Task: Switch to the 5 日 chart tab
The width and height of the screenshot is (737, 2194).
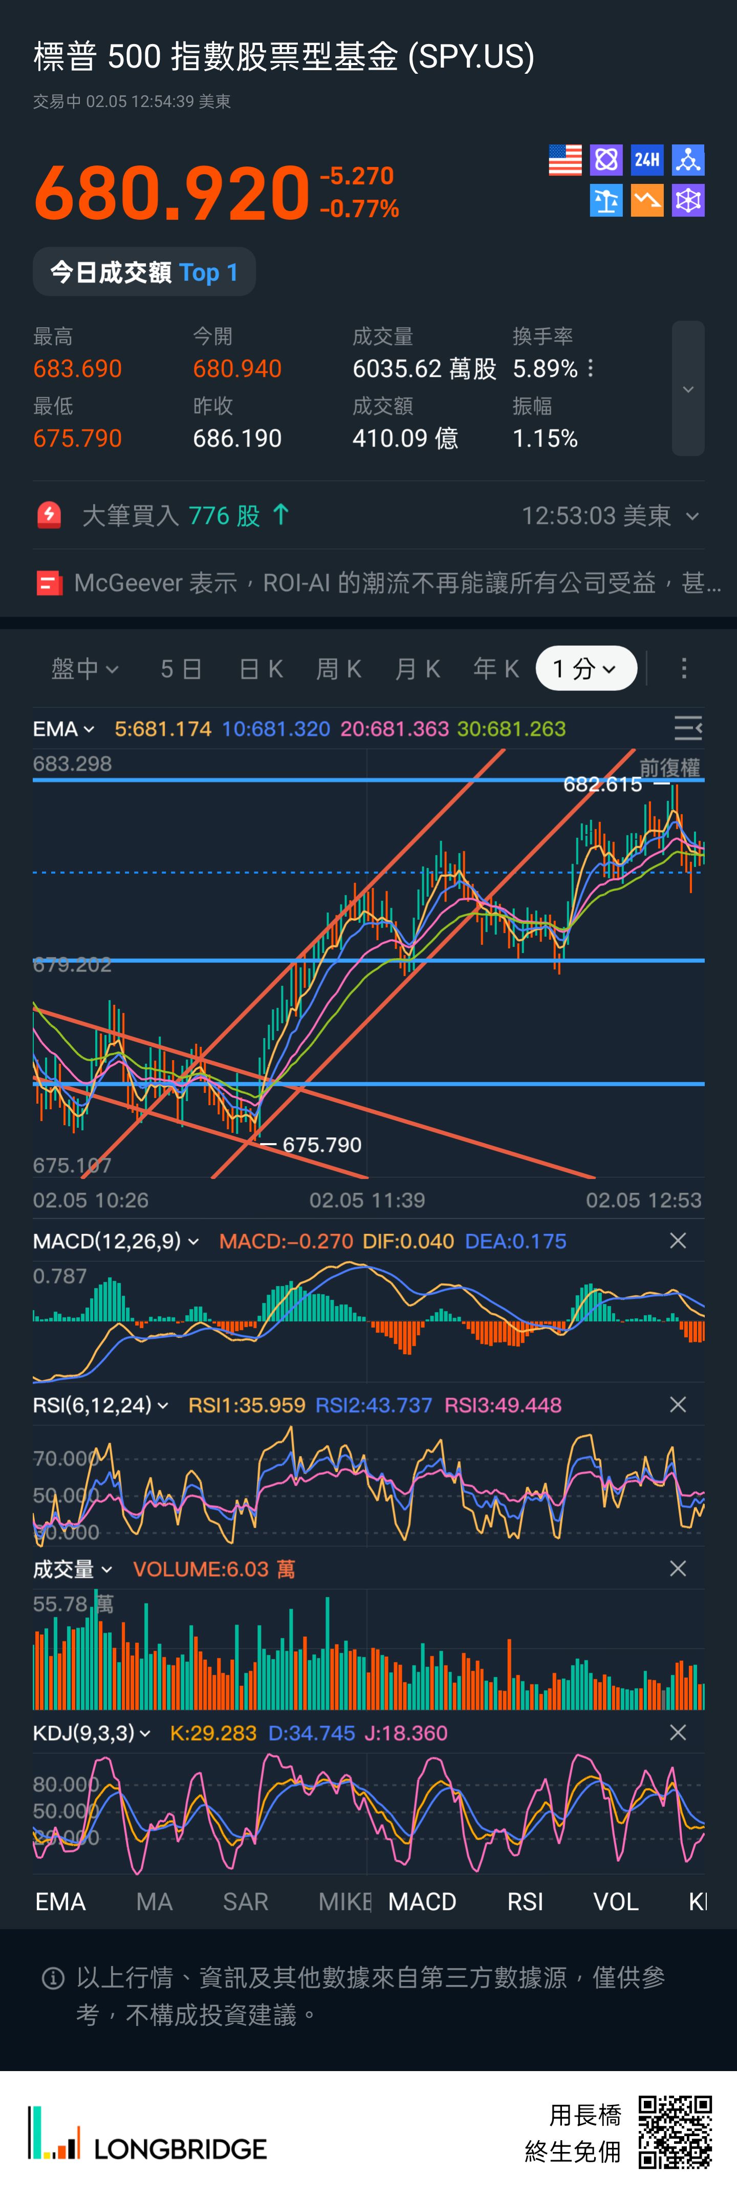Action: [181, 668]
